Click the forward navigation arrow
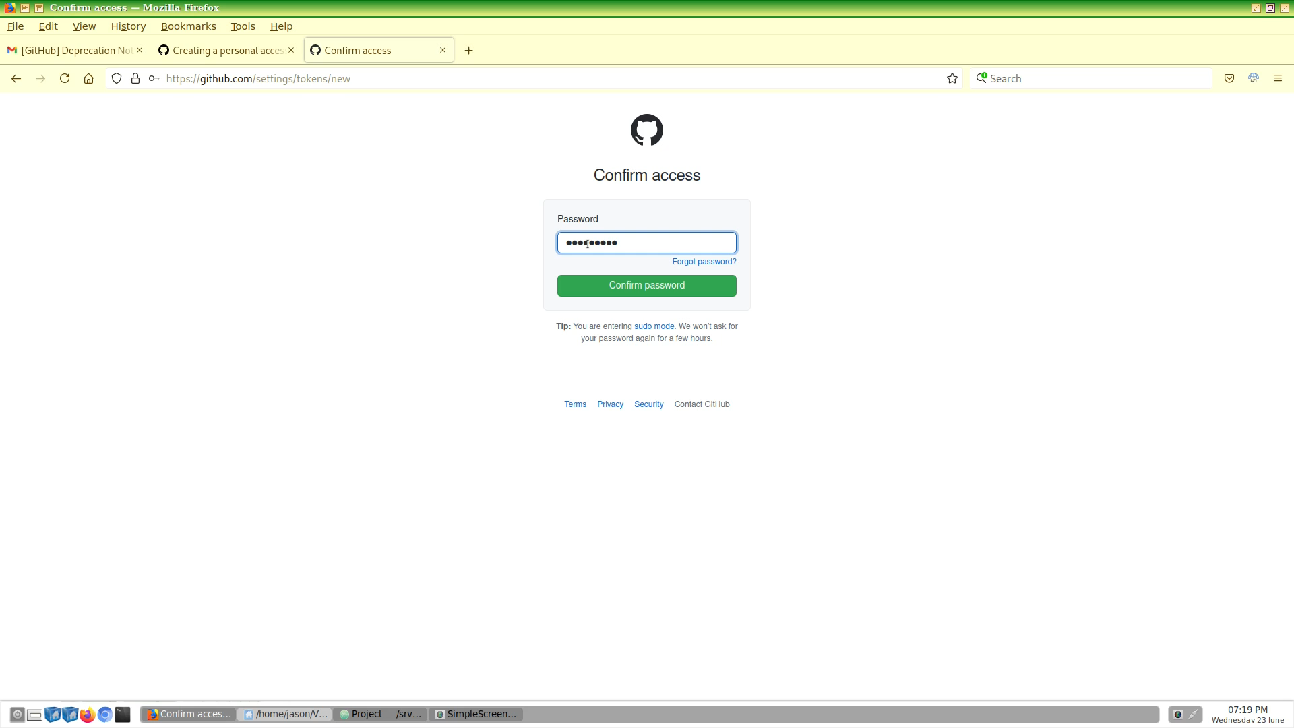The image size is (1294, 728). click(40, 79)
